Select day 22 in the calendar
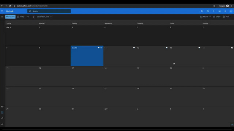The height and width of the screenshot is (131, 234). click(x=22, y=96)
